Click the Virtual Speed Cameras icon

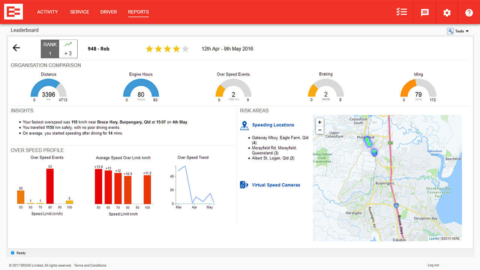coord(244,185)
